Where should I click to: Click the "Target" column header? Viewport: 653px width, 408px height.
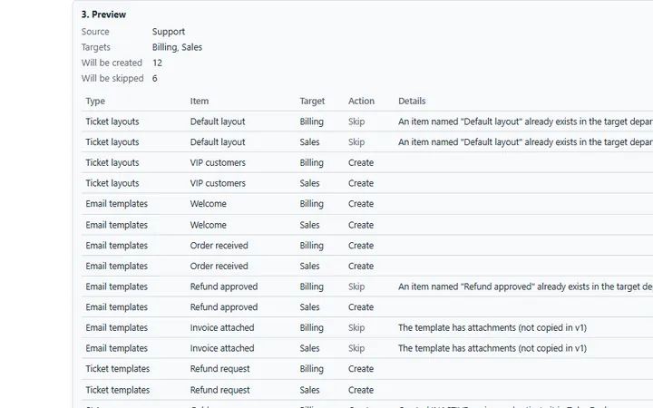(312, 102)
